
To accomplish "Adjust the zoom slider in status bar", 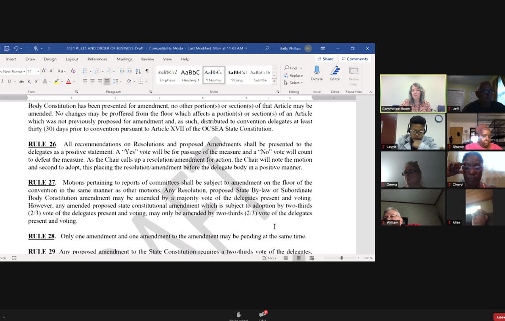I will click(x=341, y=258).
